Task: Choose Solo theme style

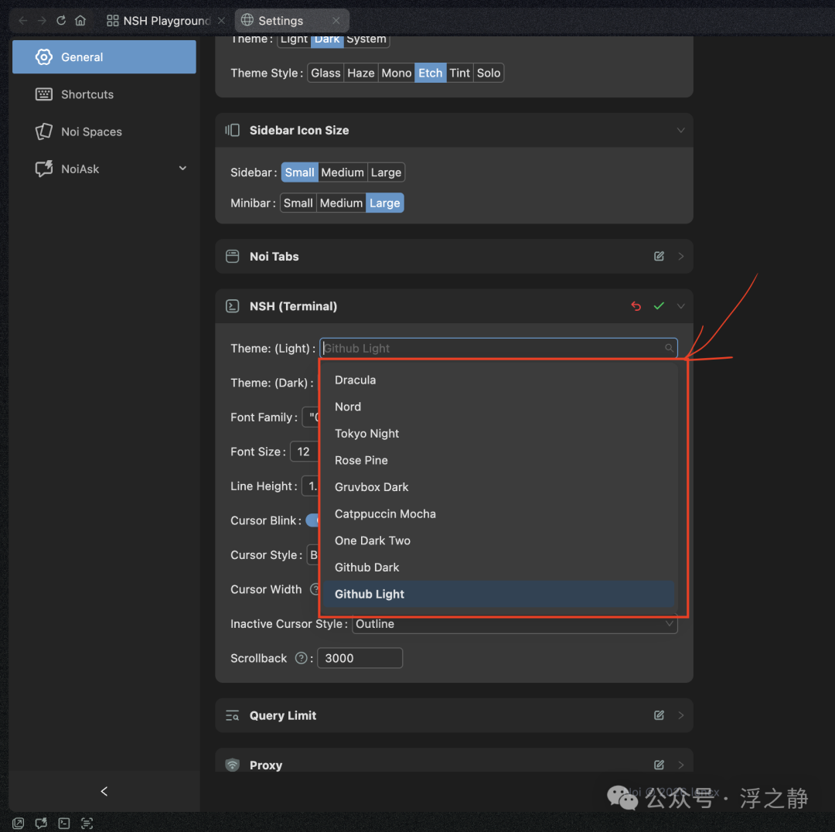Action: click(x=489, y=73)
